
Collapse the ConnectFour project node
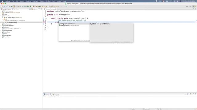[x=1, y=16]
